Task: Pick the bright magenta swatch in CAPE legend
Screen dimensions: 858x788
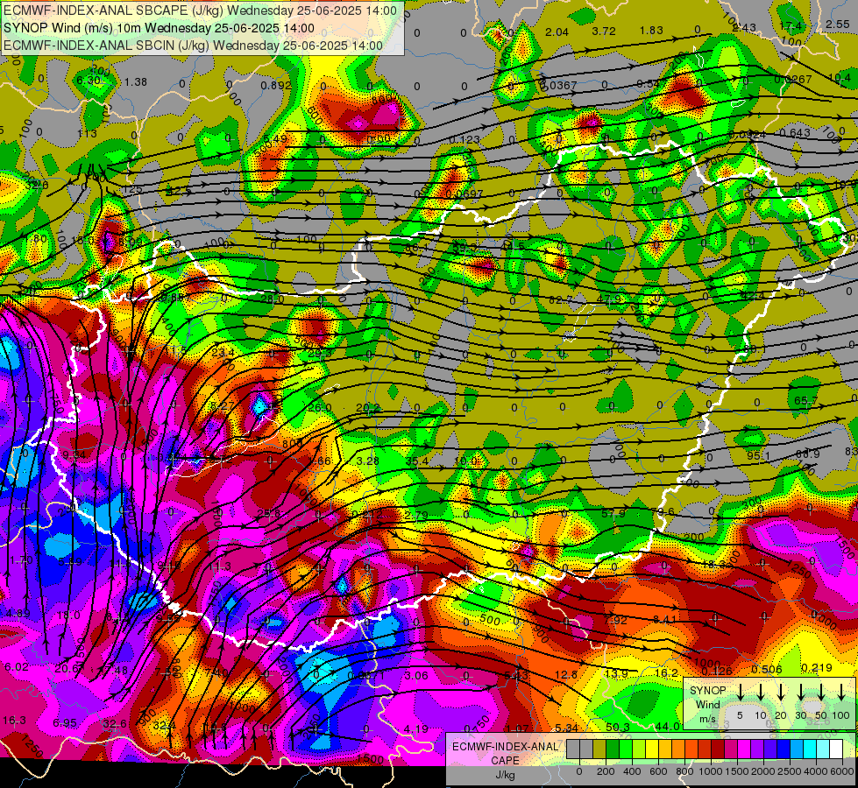Action: point(744,749)
